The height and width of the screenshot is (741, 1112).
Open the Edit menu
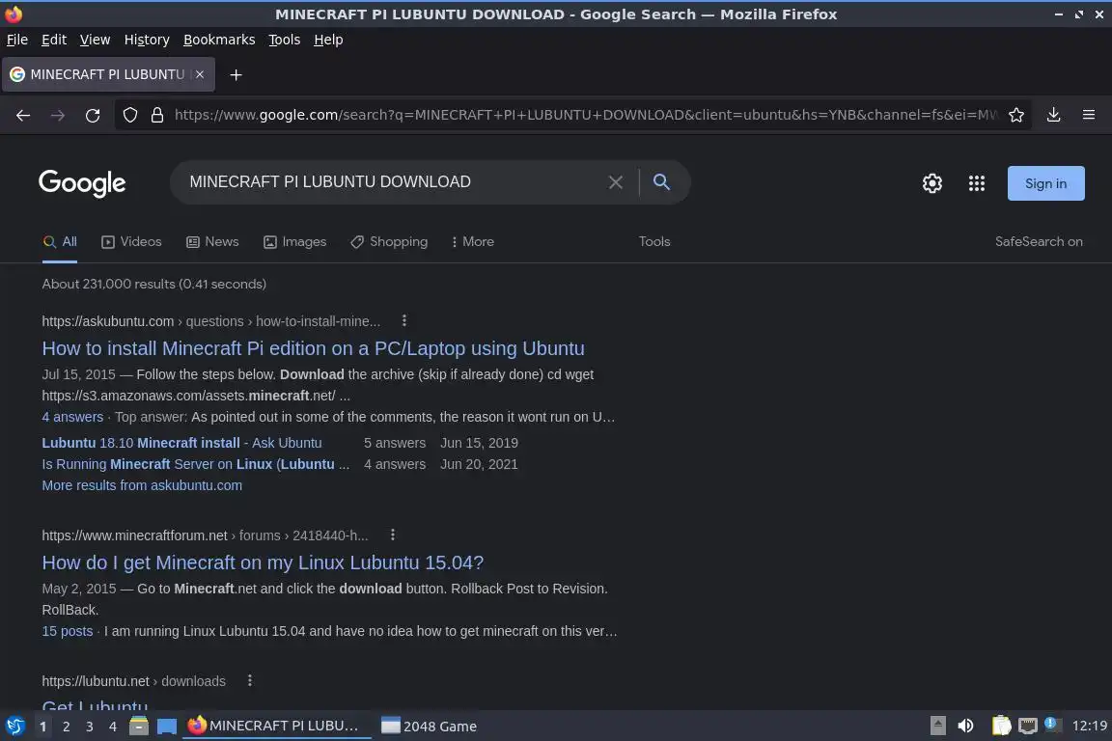[54, 40]
